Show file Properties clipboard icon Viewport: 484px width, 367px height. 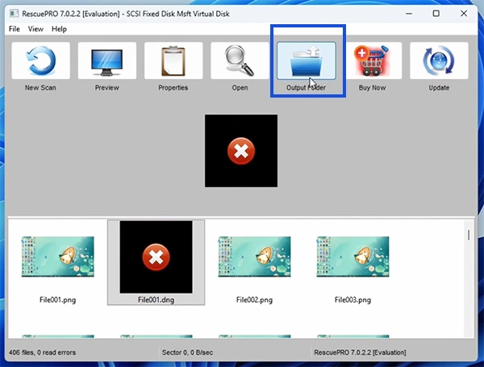[173, 60]
